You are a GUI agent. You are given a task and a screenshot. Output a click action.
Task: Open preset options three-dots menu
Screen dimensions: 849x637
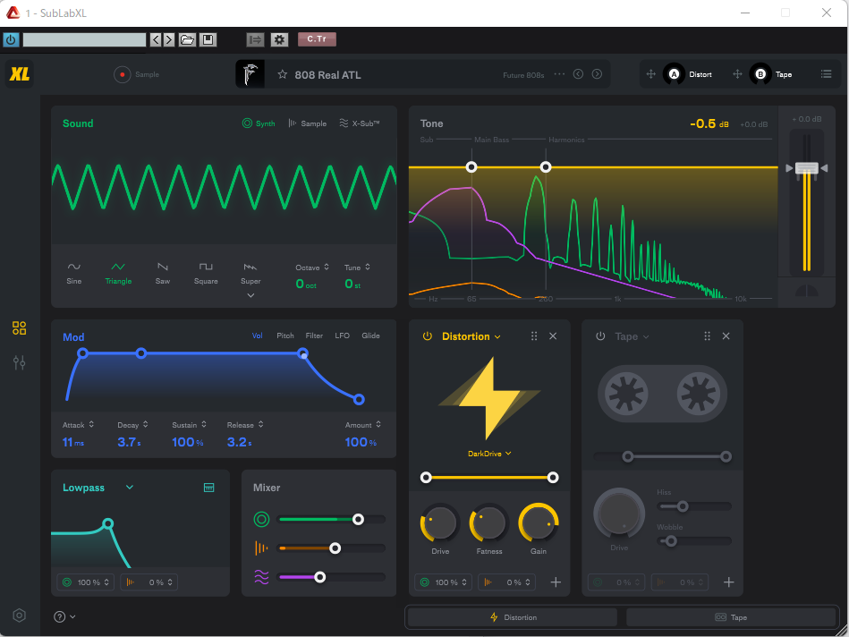coord(559,74)
